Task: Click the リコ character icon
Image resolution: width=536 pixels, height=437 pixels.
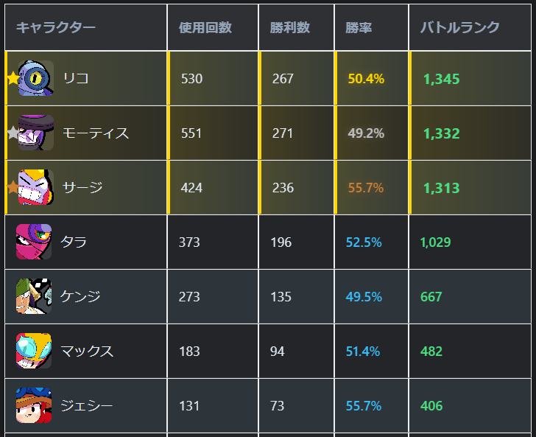Action: coord(35,78)
